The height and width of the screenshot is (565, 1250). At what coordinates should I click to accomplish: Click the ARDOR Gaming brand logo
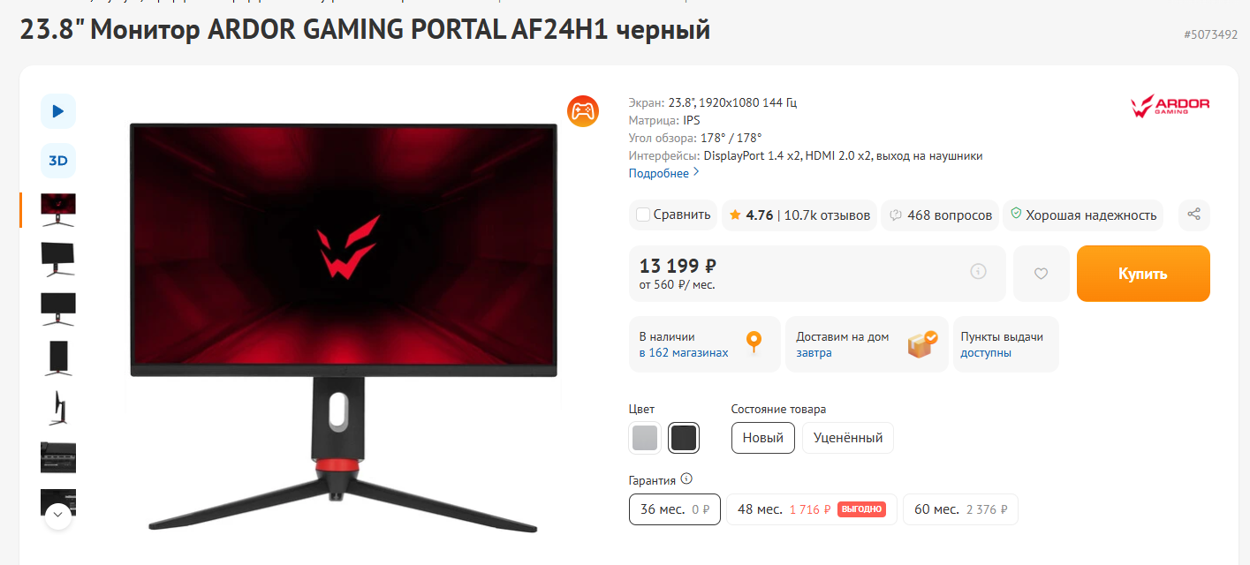(1170, 106)
